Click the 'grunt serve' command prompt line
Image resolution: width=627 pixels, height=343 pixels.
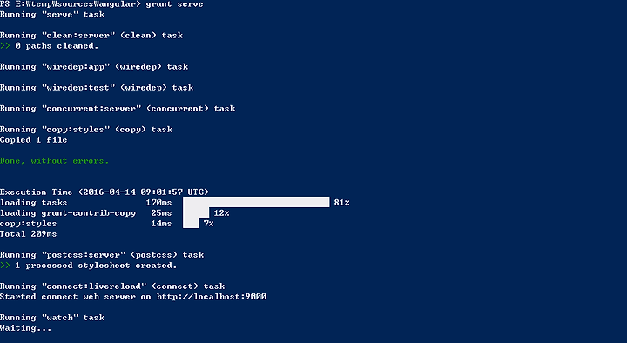(102, 4)
